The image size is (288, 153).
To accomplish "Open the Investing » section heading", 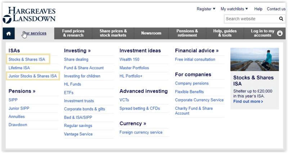I will tap(77, 51).
